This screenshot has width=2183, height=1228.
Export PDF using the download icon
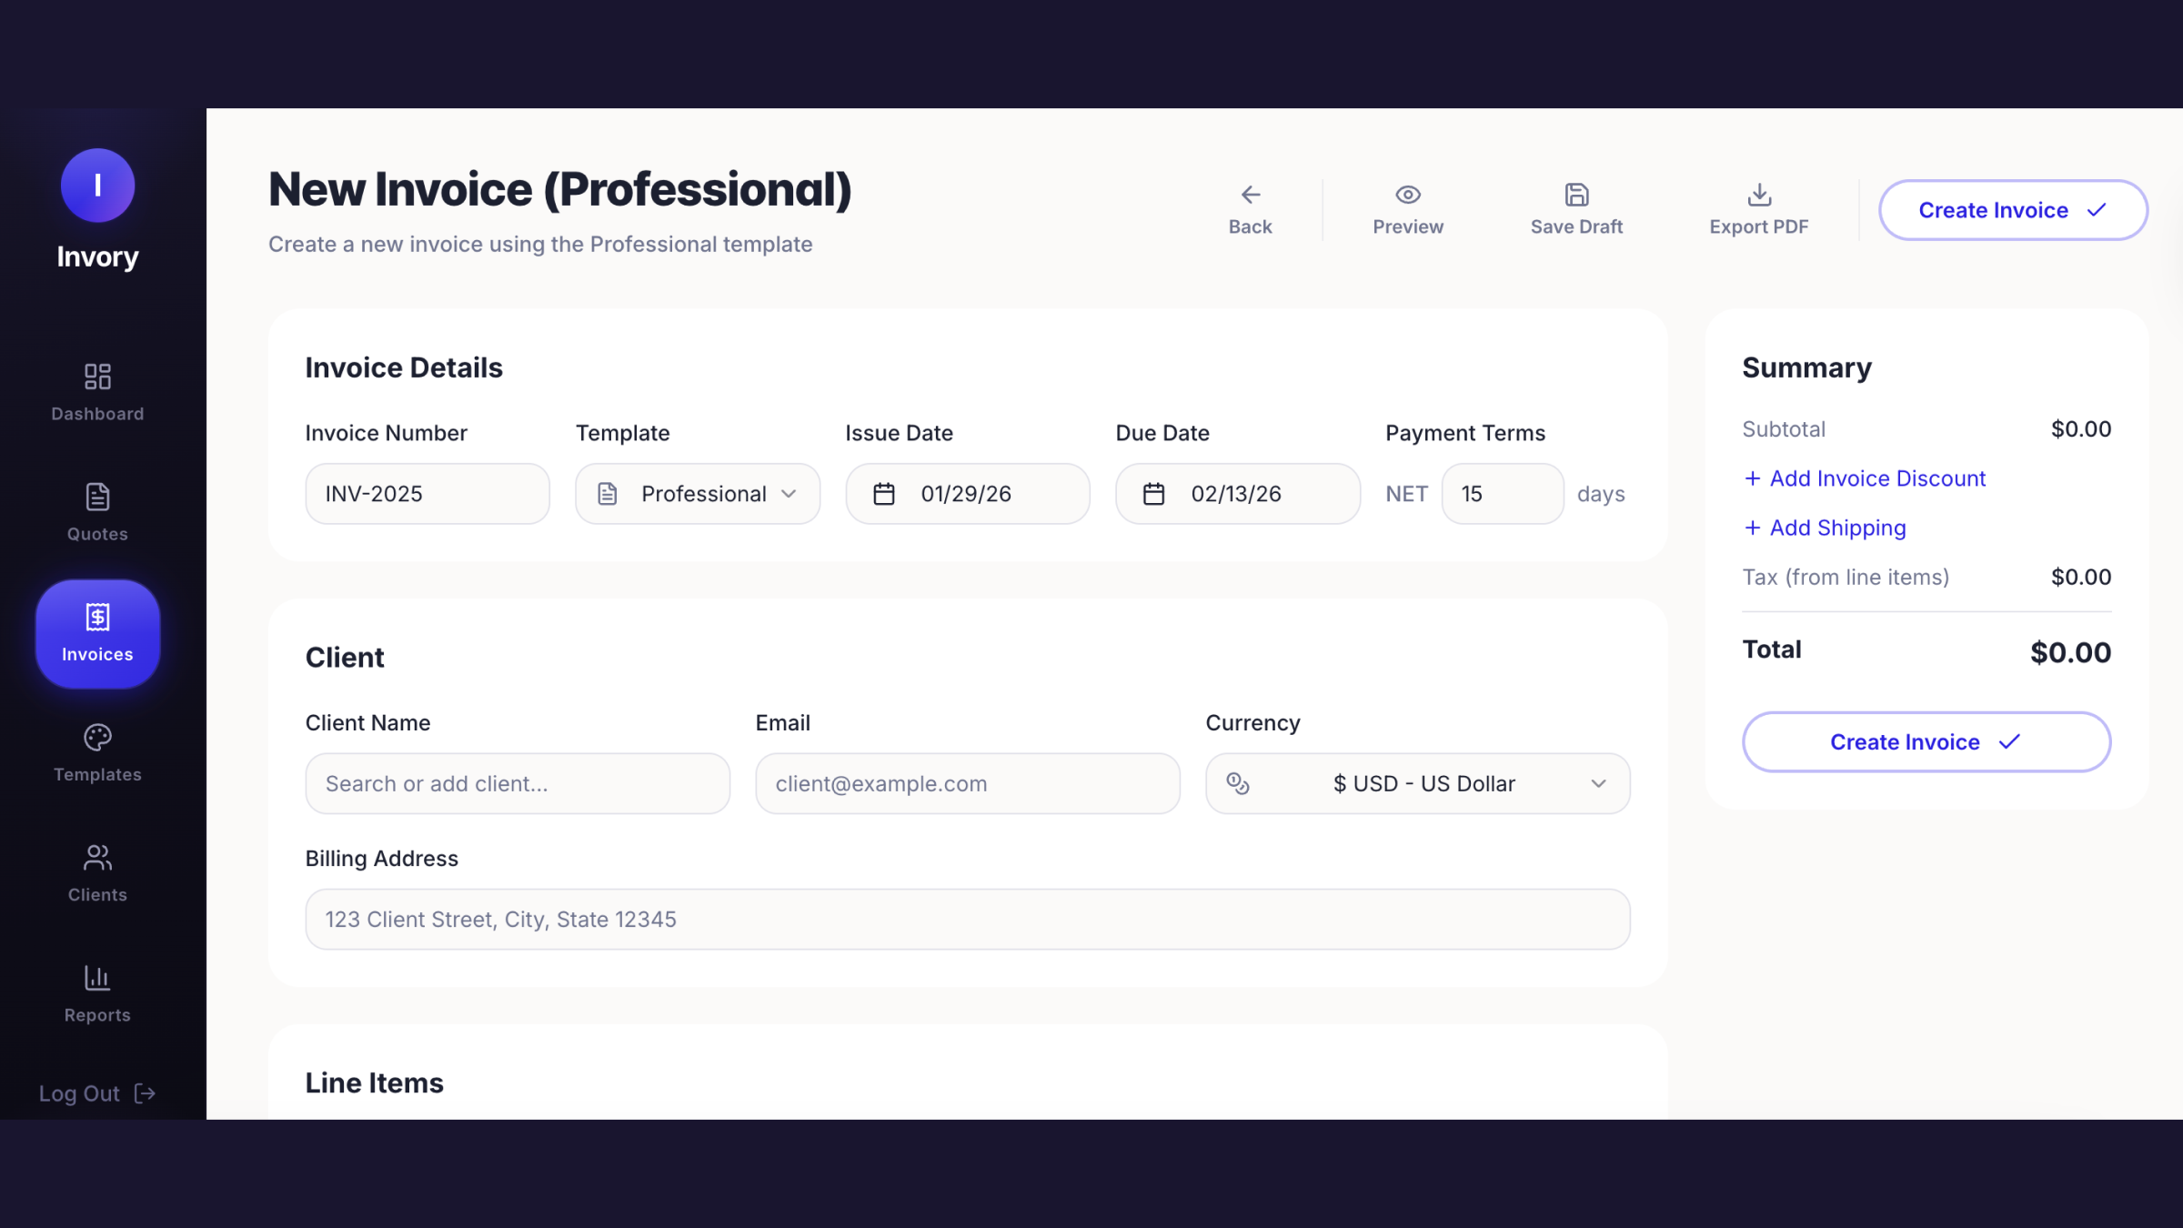[1759, 195]
